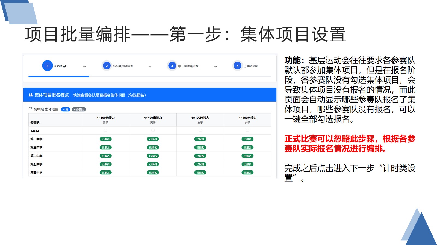Click the 初中组 集体项目 group label
Image resolution: width=437 pixels, height=245 pixels.
pyautogui.click(x=46, y=109)
